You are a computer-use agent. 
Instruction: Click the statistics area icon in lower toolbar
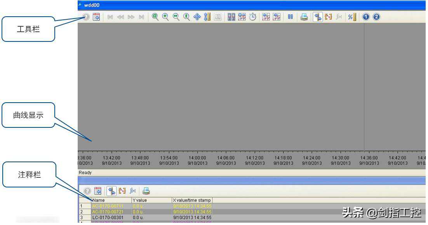pos(122,191)
